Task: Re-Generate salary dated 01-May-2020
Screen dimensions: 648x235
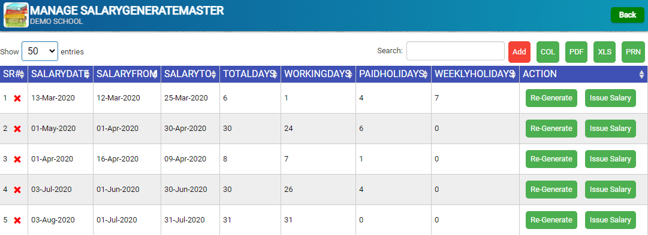Action: point(551,129)
